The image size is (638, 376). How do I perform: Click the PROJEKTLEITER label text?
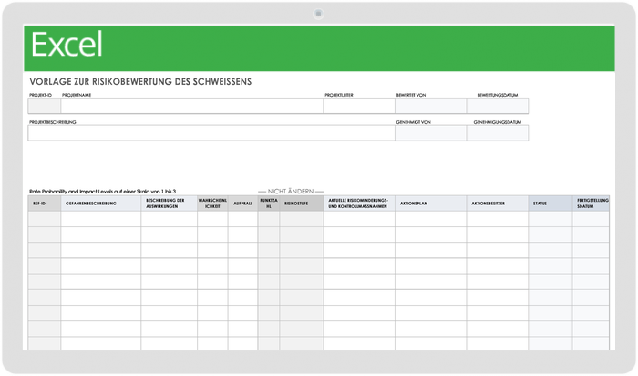tap(339, 95)
